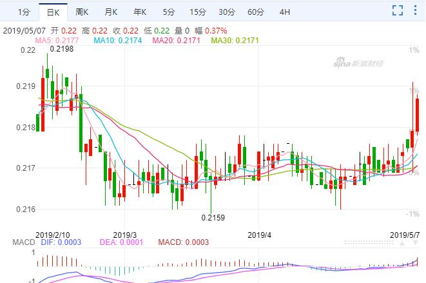426x283 pixels.
Task: Click the 0.219 price axis label
Action: (26, 86)
